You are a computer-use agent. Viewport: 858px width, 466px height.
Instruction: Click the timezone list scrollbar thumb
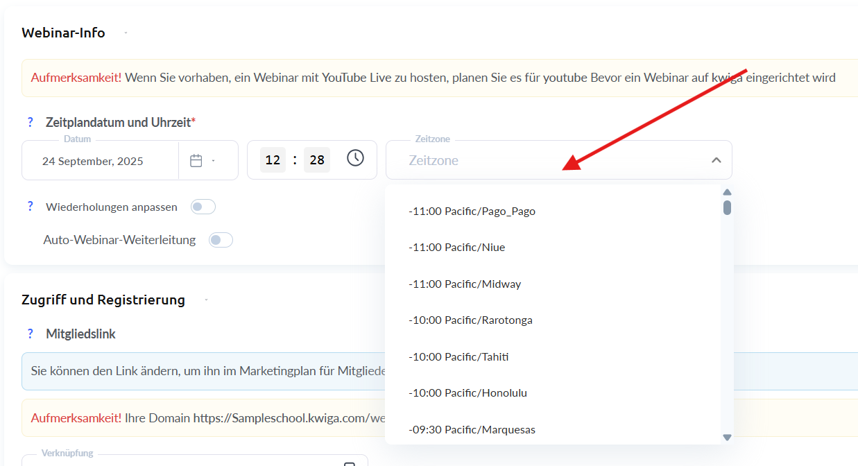[x=727, y=207]
